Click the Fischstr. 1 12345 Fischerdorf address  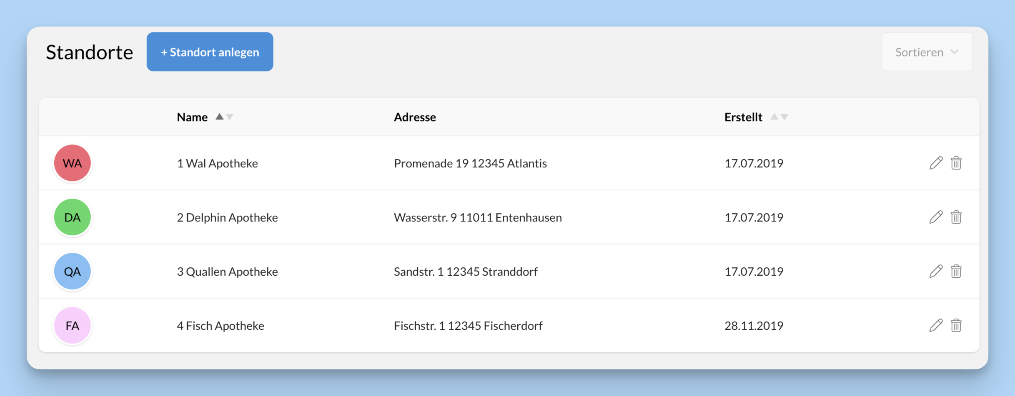tap(468, 326)
